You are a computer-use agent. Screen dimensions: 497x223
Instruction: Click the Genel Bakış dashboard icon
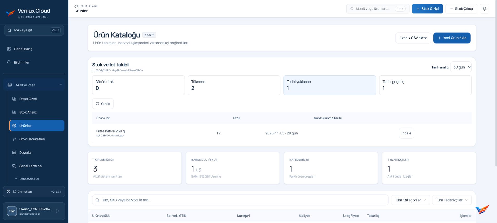point(9,49)
